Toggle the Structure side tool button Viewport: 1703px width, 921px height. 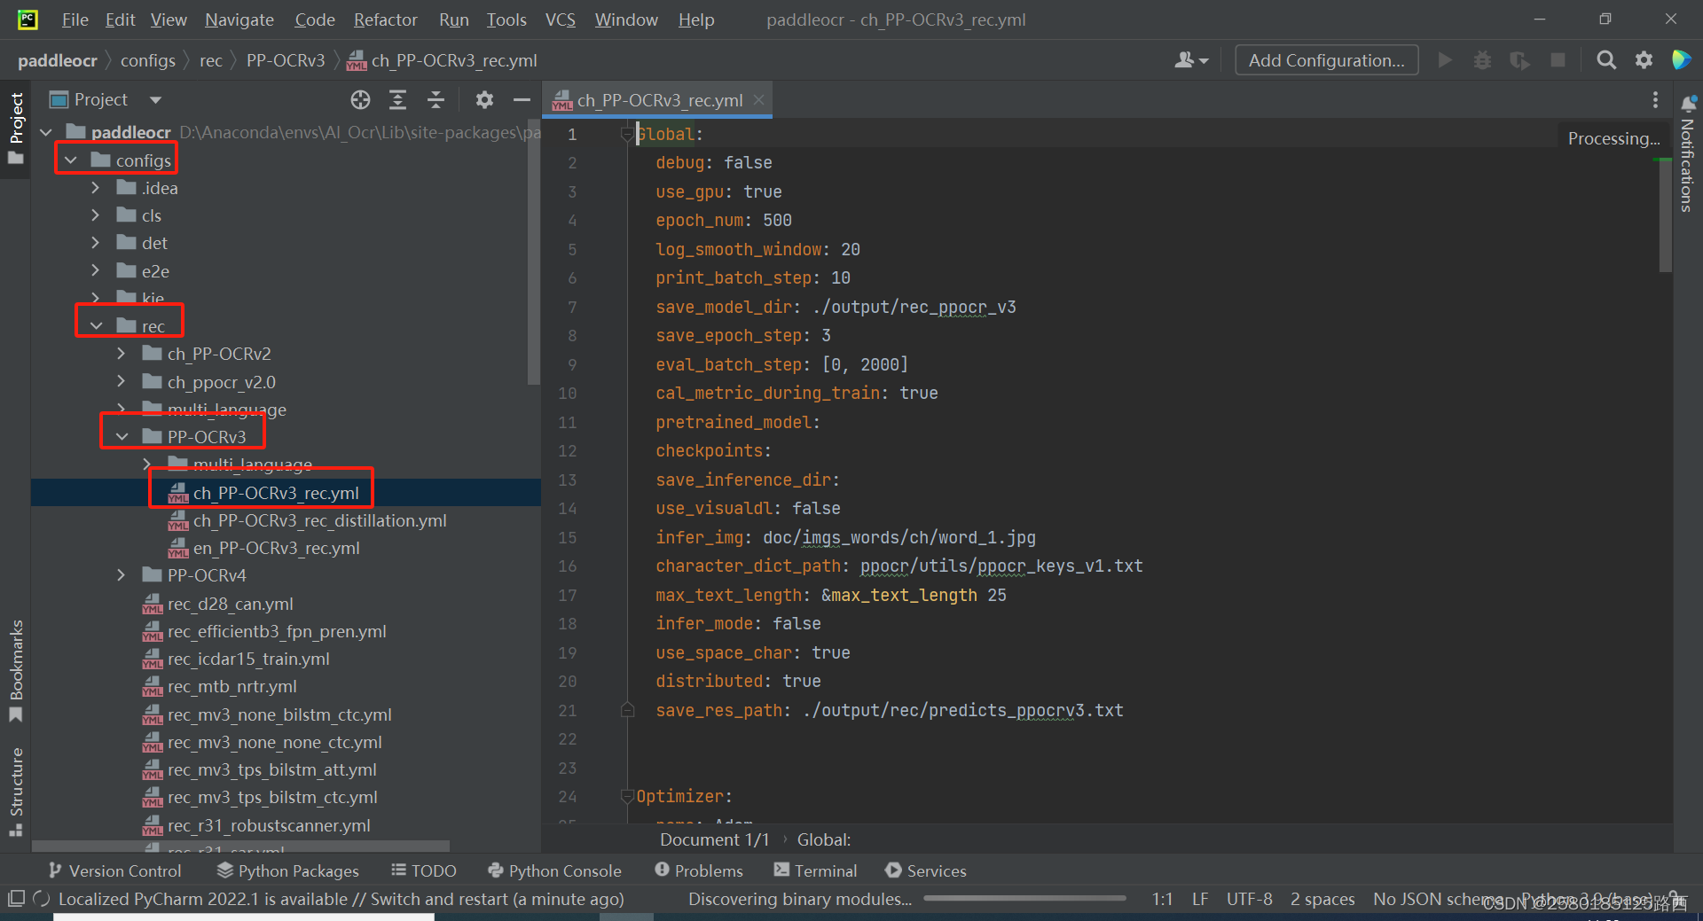(x=16, y=792)
